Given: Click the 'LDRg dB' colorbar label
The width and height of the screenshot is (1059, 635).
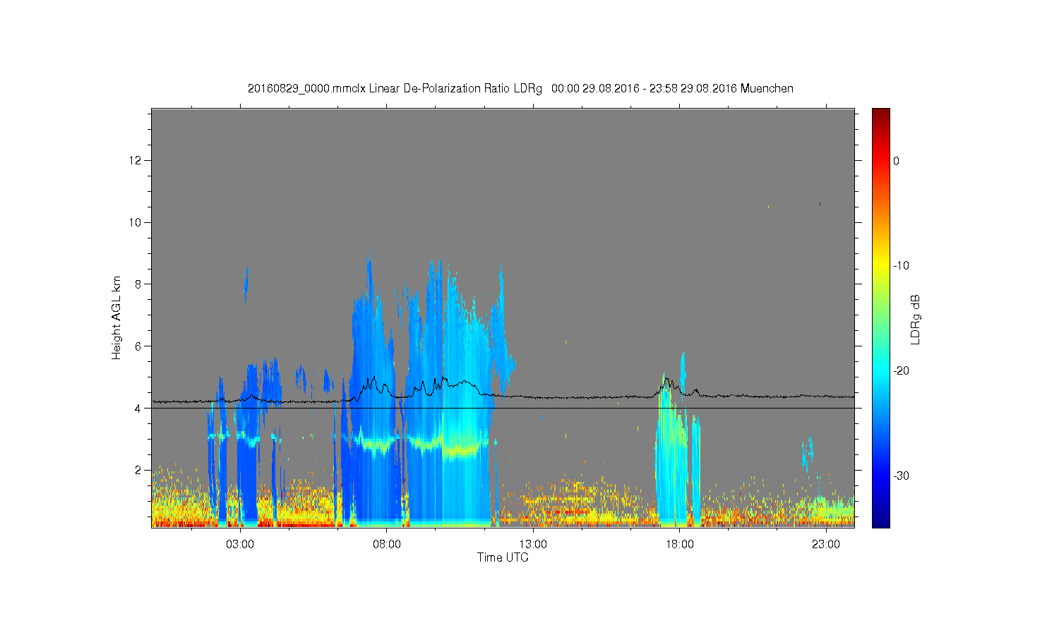Looking at the screenshot, I should point(916,319).
